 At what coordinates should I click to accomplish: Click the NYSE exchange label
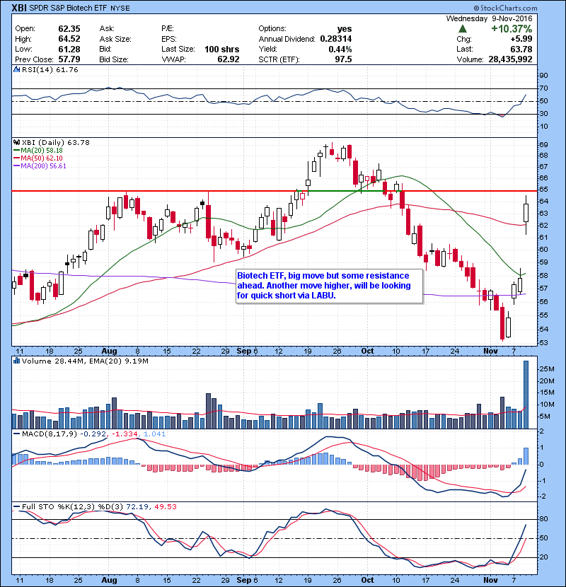pyautogui.click(x=120, y=8)
